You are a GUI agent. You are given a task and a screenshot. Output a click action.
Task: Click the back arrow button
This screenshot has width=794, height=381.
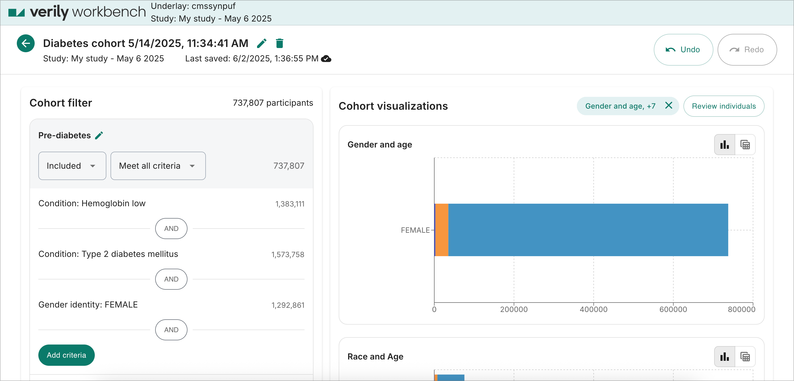[x=25, y=44]
